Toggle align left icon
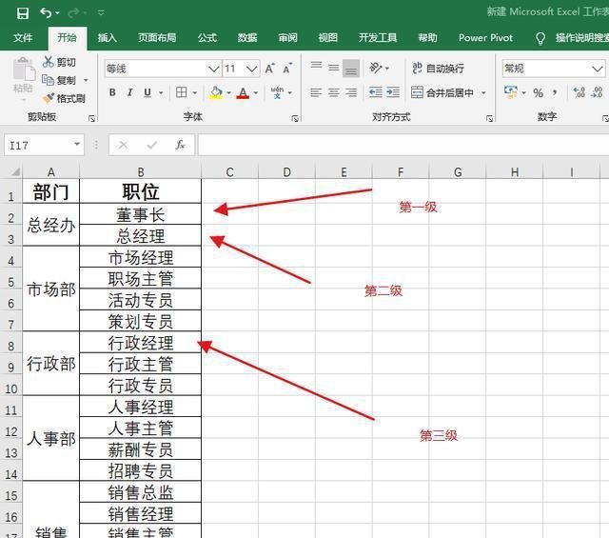The width and height of the screenshot is (609, 538). pos(316,92)
